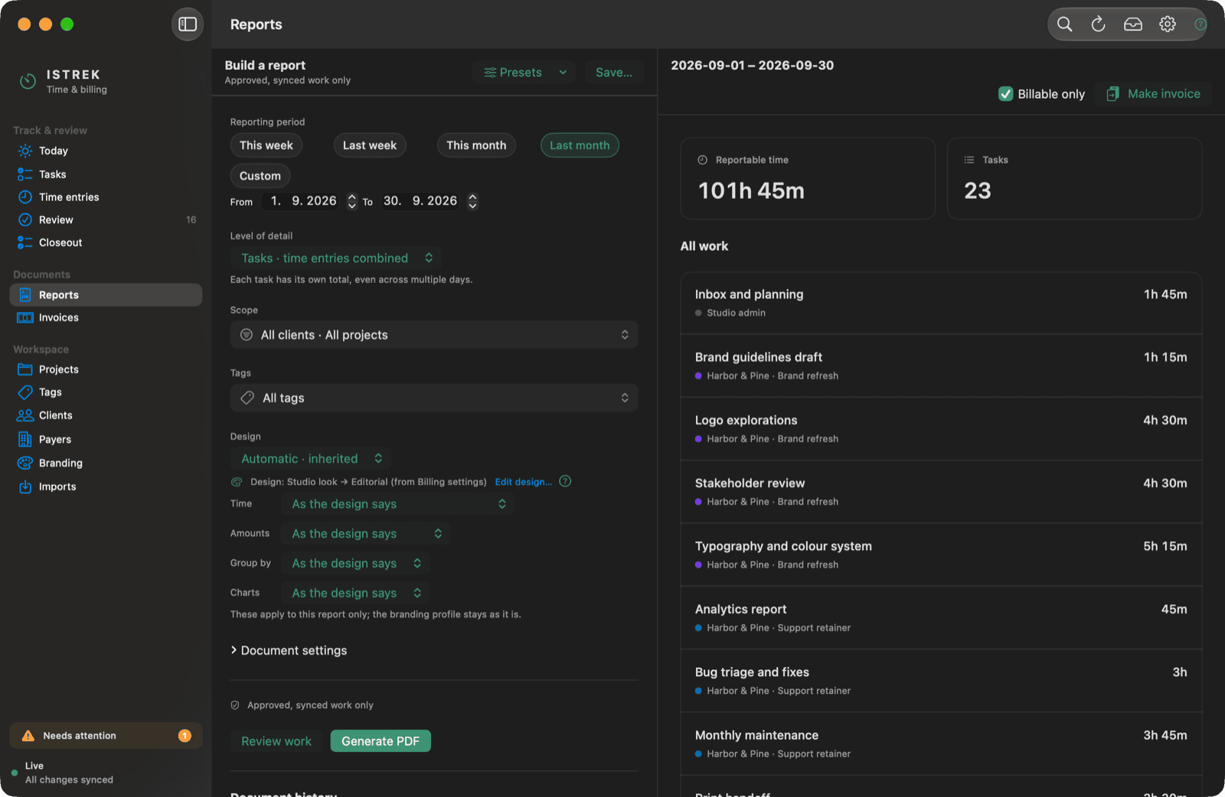Viewport: 1225px width, 797px height.
Task: Open Clients in the sidebar
Action: tap(106, 415)
